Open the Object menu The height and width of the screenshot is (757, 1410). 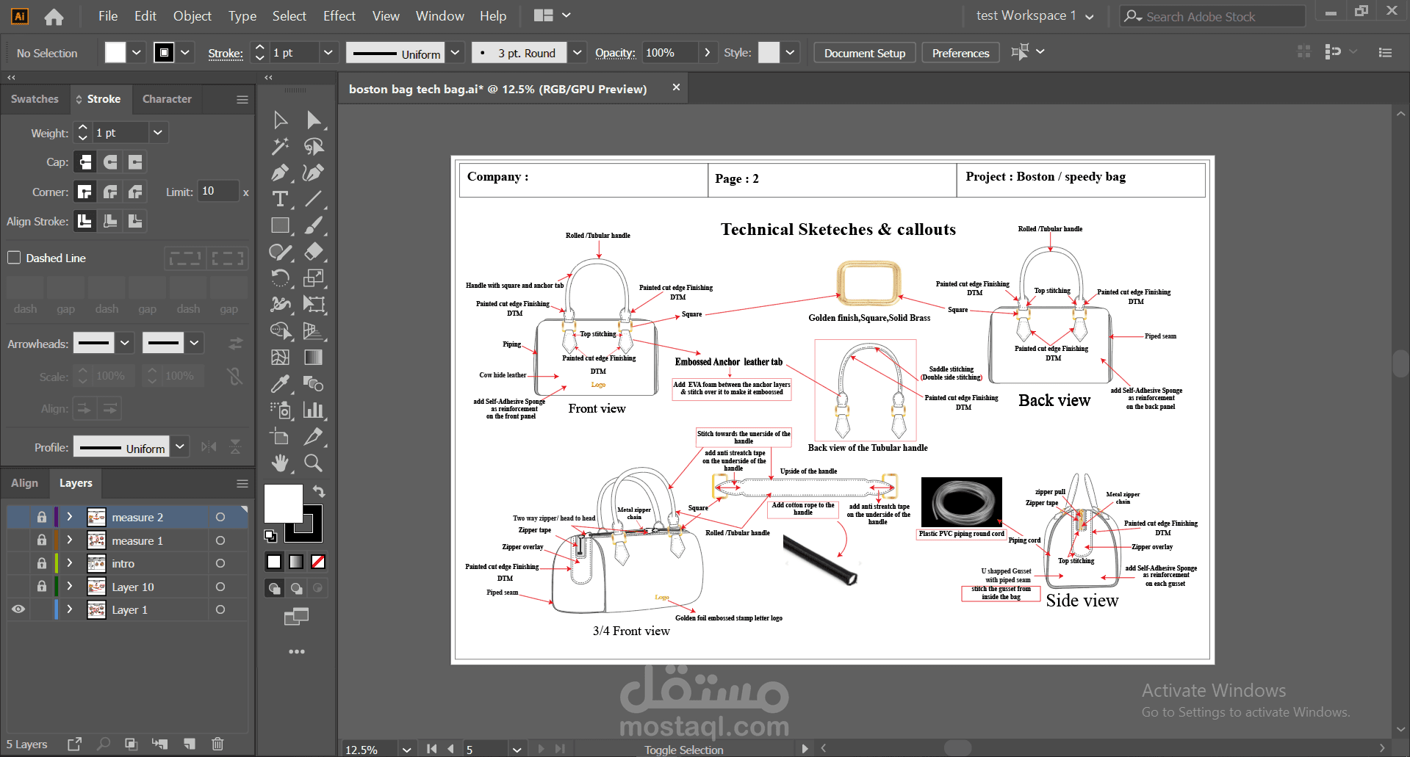[192, 15]
